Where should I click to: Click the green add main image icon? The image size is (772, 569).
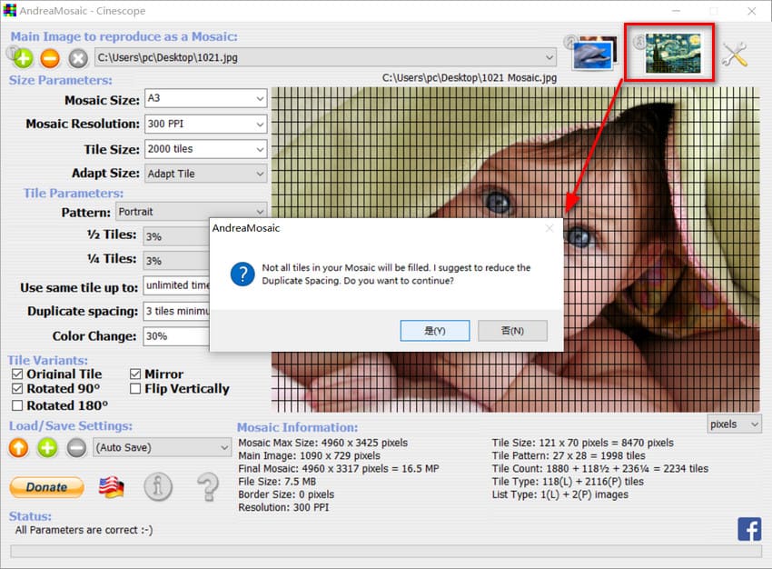pyautogui.click(x=23, y=58)
